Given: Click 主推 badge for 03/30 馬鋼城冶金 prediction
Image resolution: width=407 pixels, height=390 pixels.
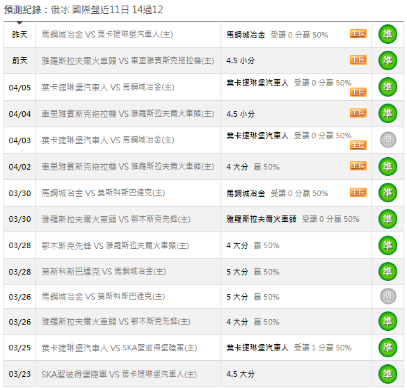Looking at the screenshot, I should pos(358,192).
